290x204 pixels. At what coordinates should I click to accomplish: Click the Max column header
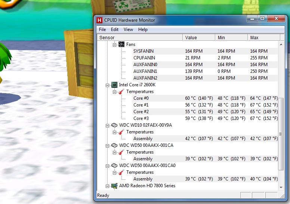[264, 37]
